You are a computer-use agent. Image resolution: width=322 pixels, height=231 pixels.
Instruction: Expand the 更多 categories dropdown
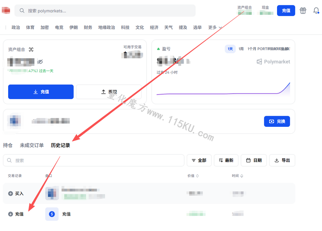pos(215,28)
